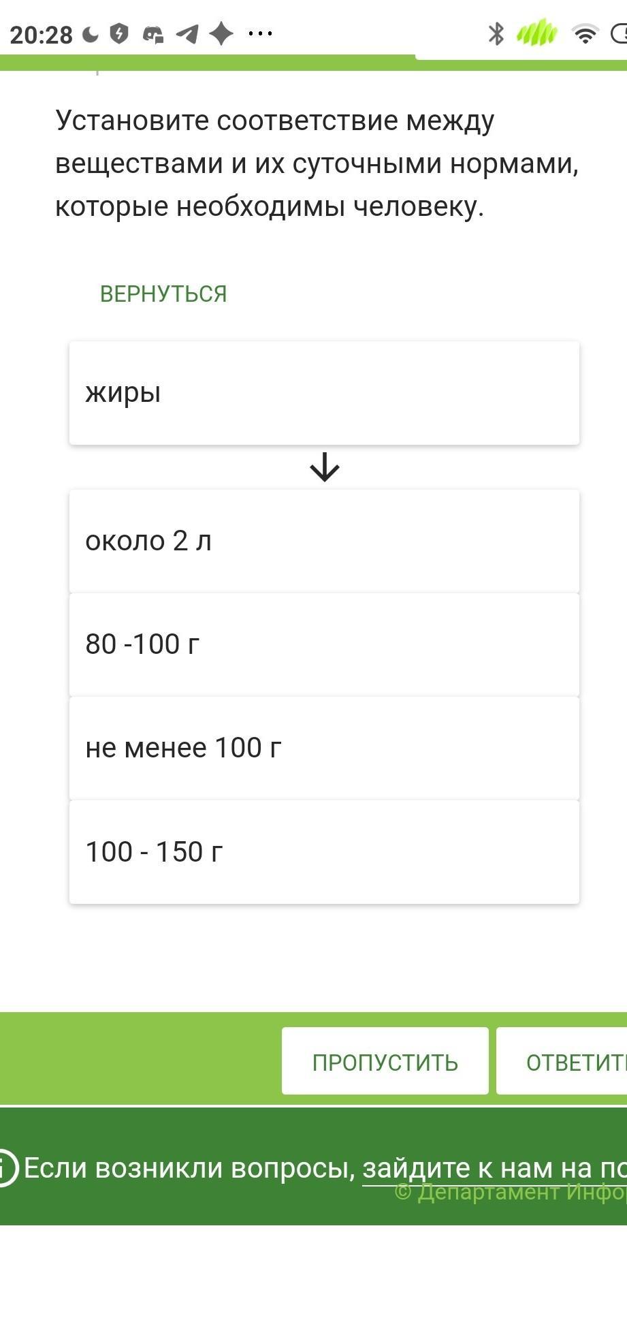Click the info circle icon in footer
This screenshot has width=627, height=1335.
5,1168
